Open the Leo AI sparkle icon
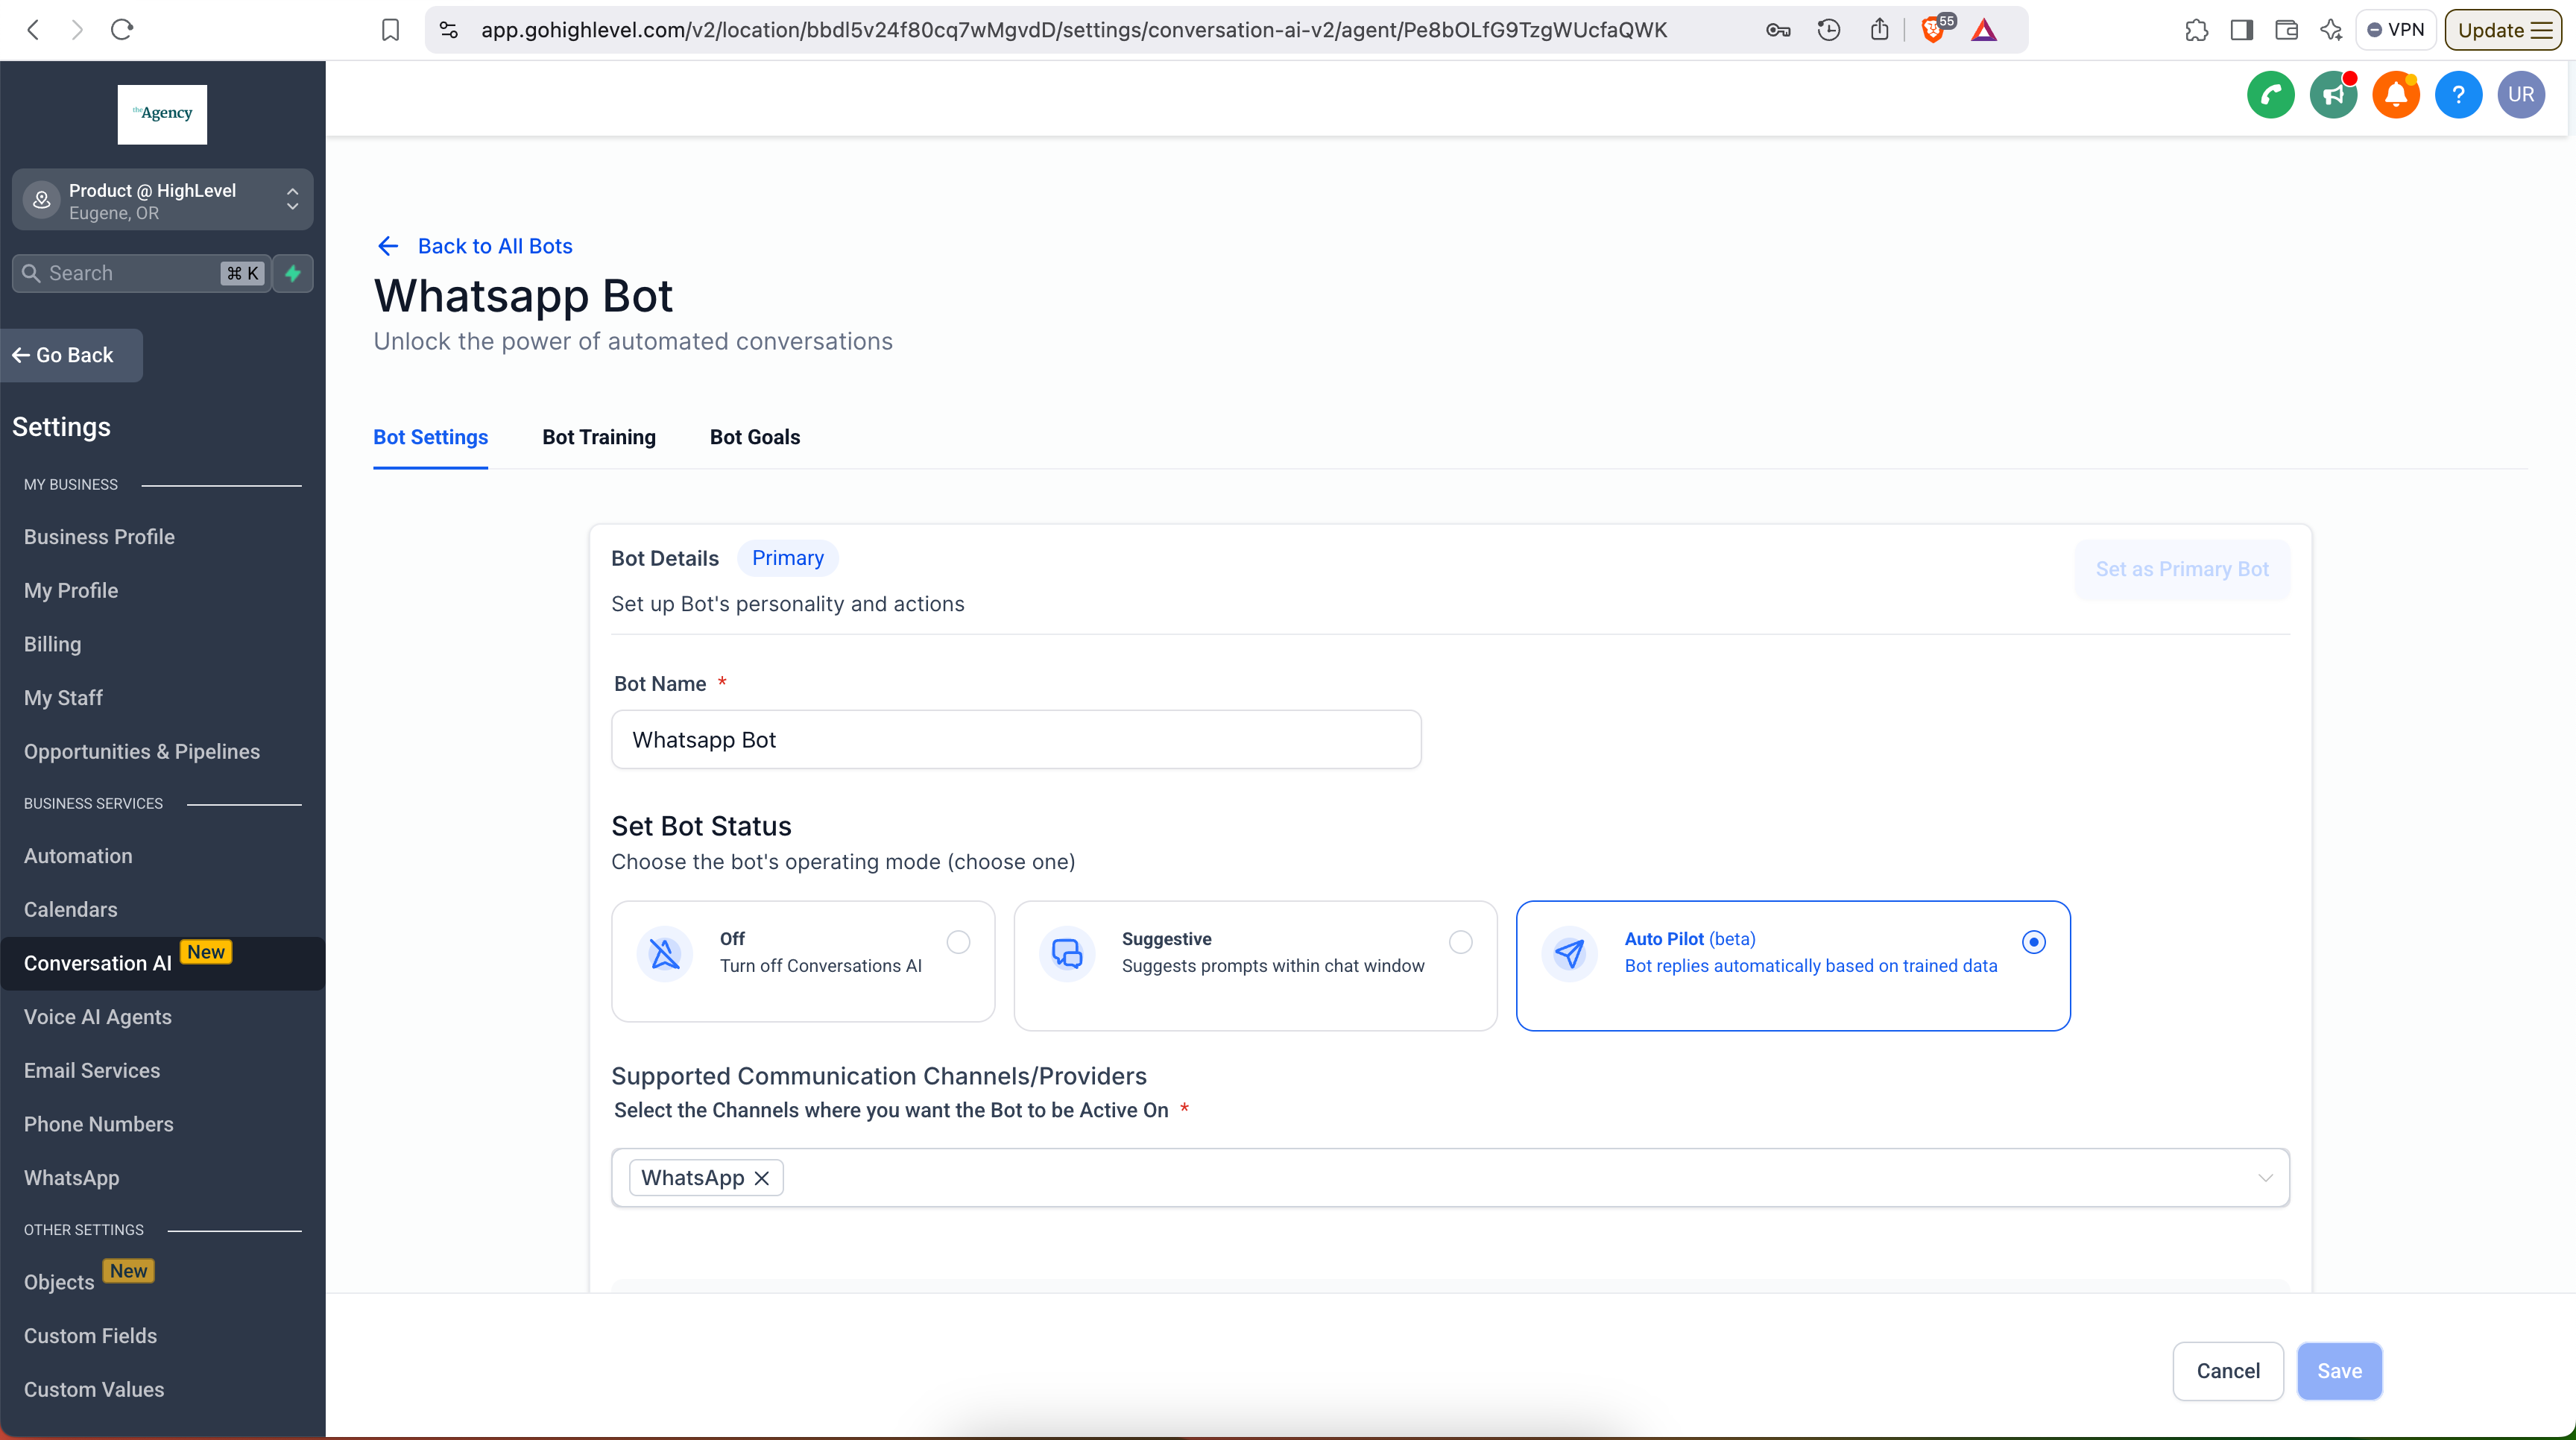 point(2331,30)
